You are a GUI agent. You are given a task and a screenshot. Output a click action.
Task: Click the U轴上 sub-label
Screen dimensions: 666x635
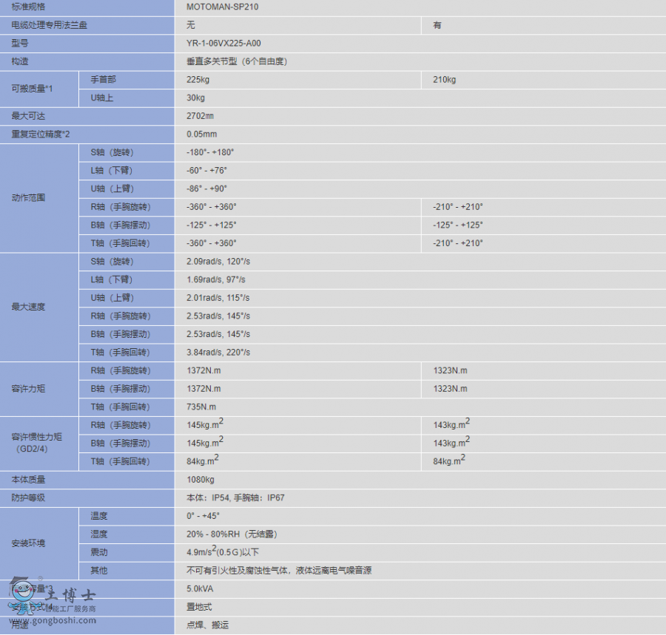pos(102,98)
